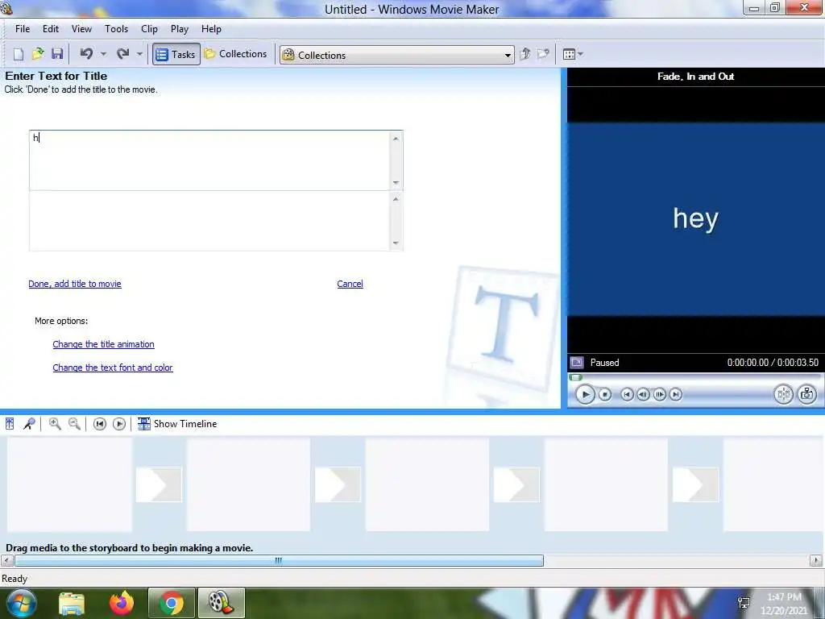Split the clip at current frame
The width and height of the screenshot is (825, 619).
click(783, 394)
